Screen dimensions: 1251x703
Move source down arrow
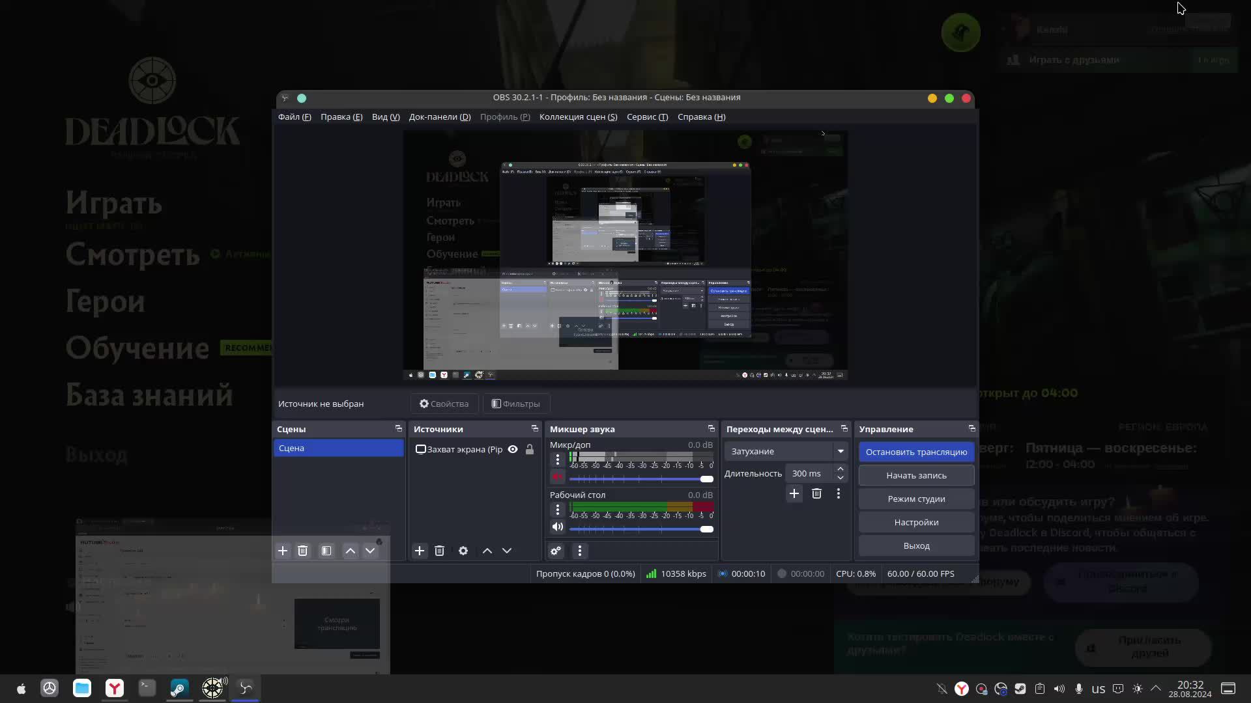(507, 551)
